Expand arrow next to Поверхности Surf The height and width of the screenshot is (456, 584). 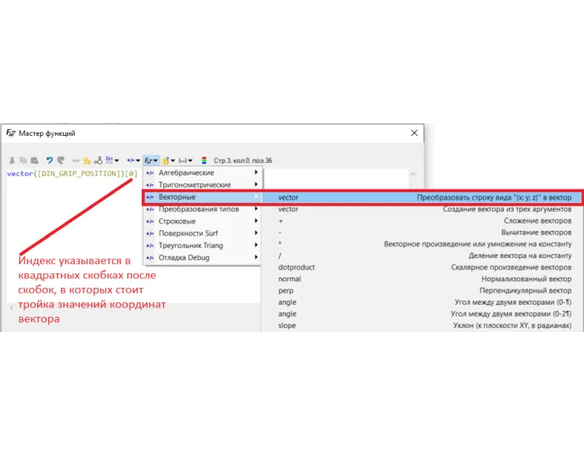tap(255, 233)
